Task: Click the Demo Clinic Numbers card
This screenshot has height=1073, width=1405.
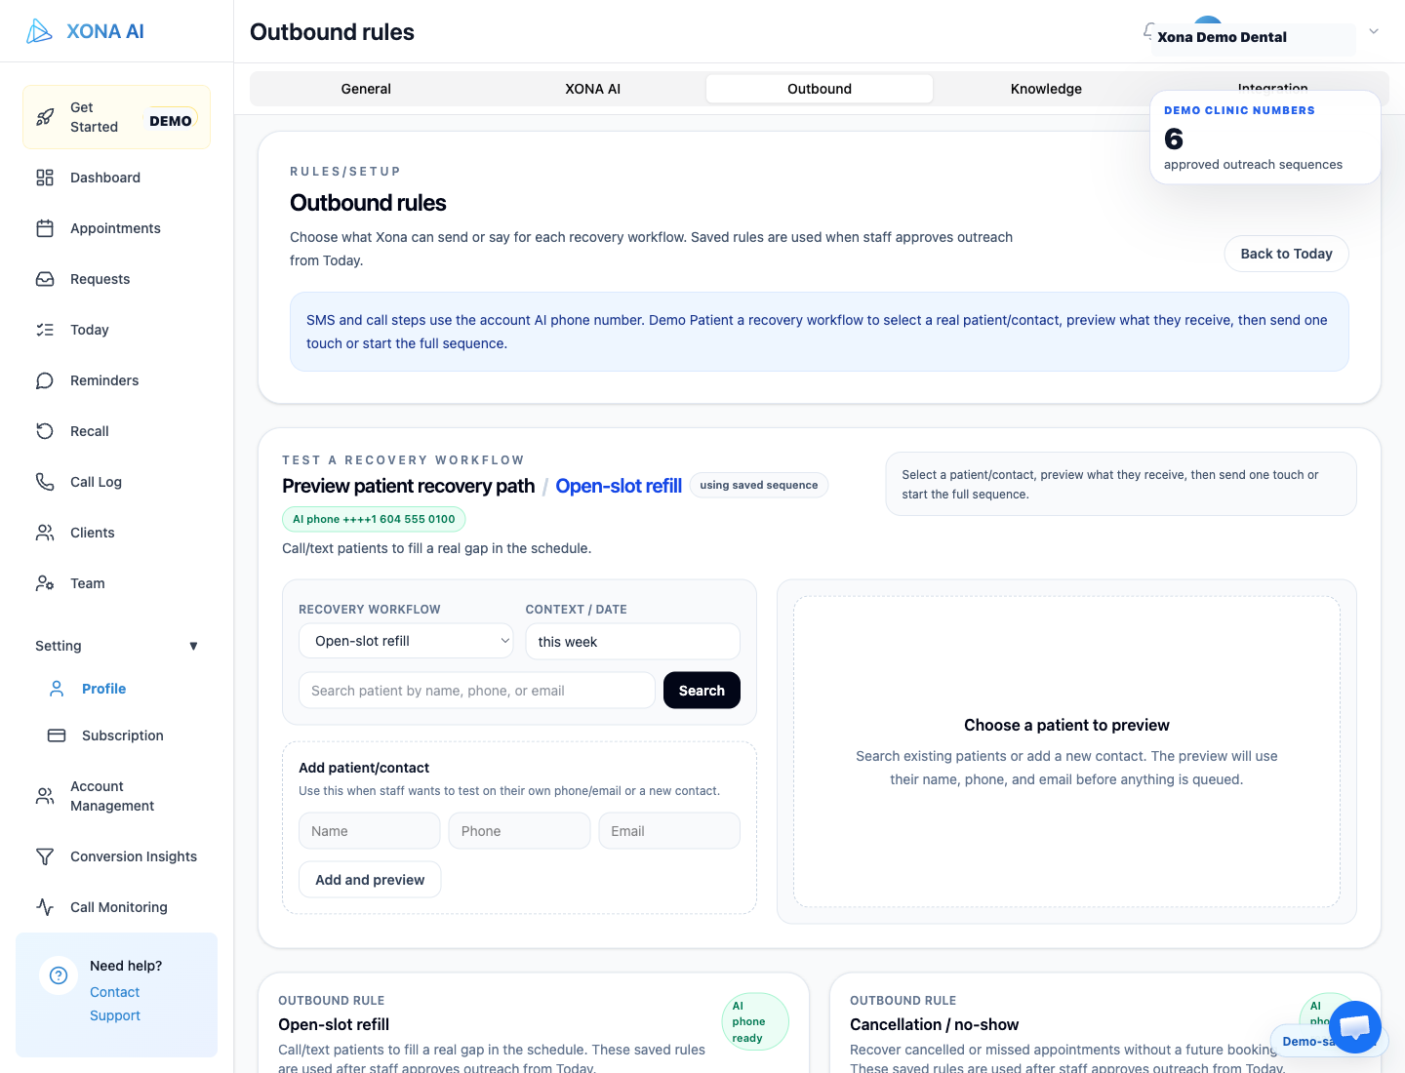Action: [x=1265, y=138]
